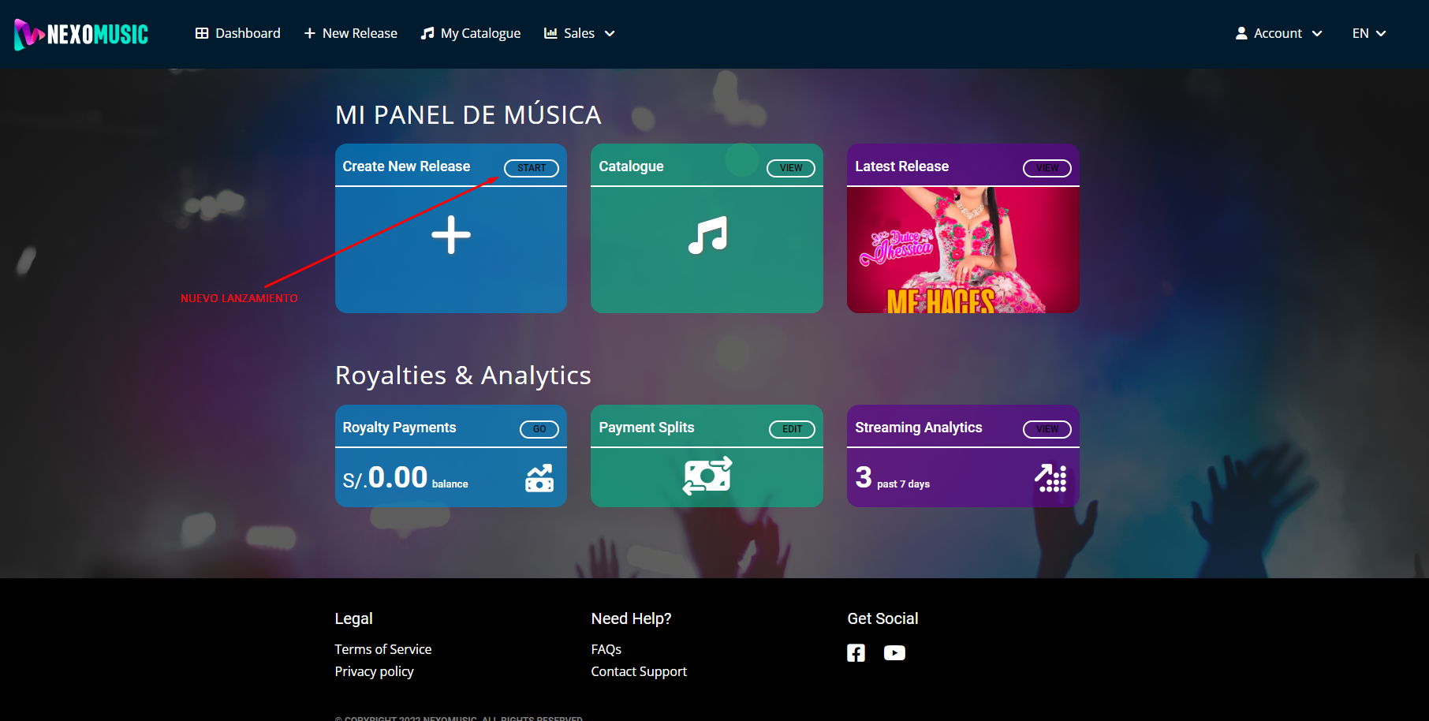Click the Streaming Analytics card title
The width and height of the screenshot is (1429, 721).
pyautogui.click(x=919, y=428)
